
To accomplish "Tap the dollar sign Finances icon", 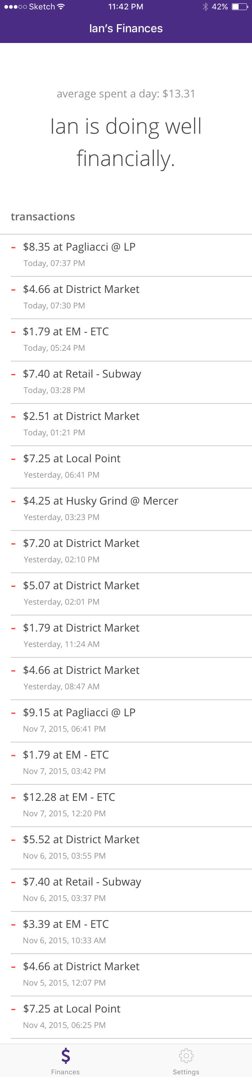I will (x=66, y=1055).
